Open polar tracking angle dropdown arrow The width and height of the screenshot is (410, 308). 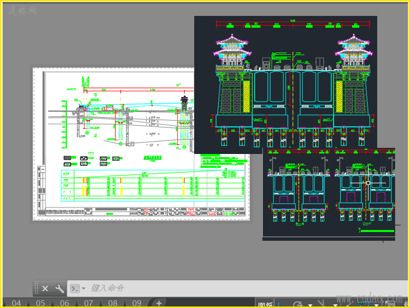310,305
